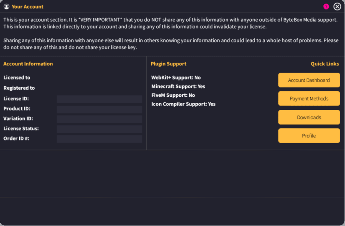Select the Account Information section header
This screenshot has width=345, height=226.
[28, 64]
